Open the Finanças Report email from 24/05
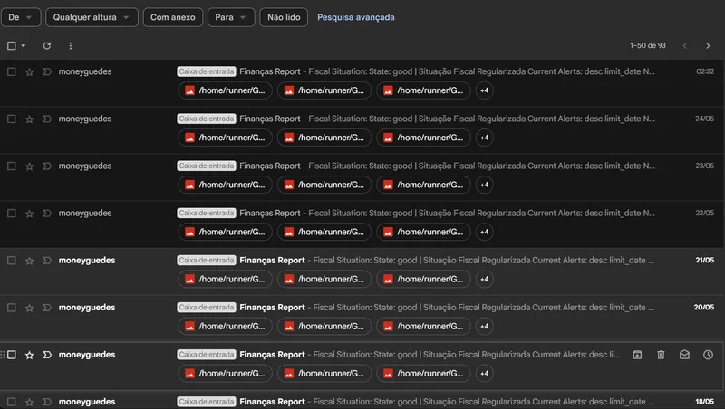The width and height of the screenshot is (725, 409). click(269, 119)
